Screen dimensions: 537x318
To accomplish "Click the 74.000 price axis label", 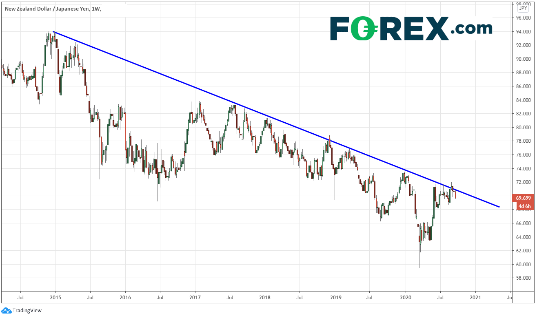I will point(523,169).
